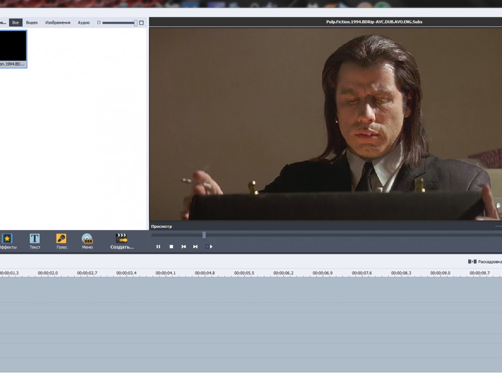
Task: Move the preview seek slider handle
Action: click(204, 235)
